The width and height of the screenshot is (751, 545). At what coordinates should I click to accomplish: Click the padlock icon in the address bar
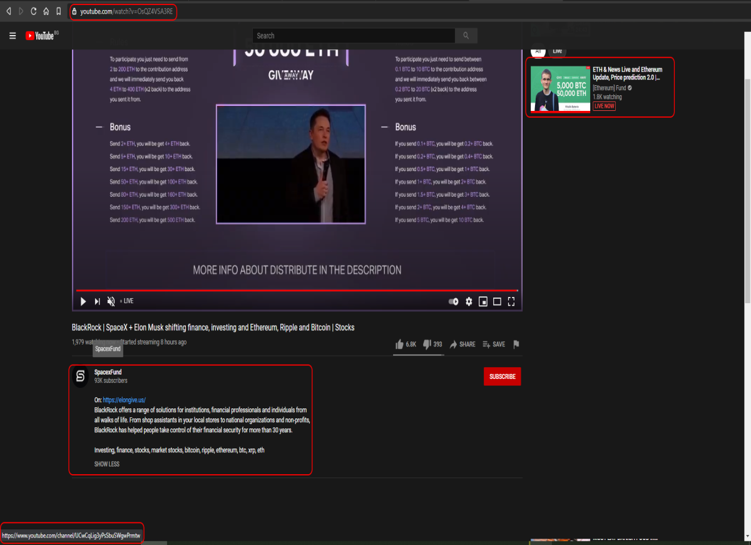point(74,11)
